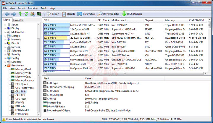Select the CPU Hash benchmark
The image size is (213, 123).
point(21,99)
